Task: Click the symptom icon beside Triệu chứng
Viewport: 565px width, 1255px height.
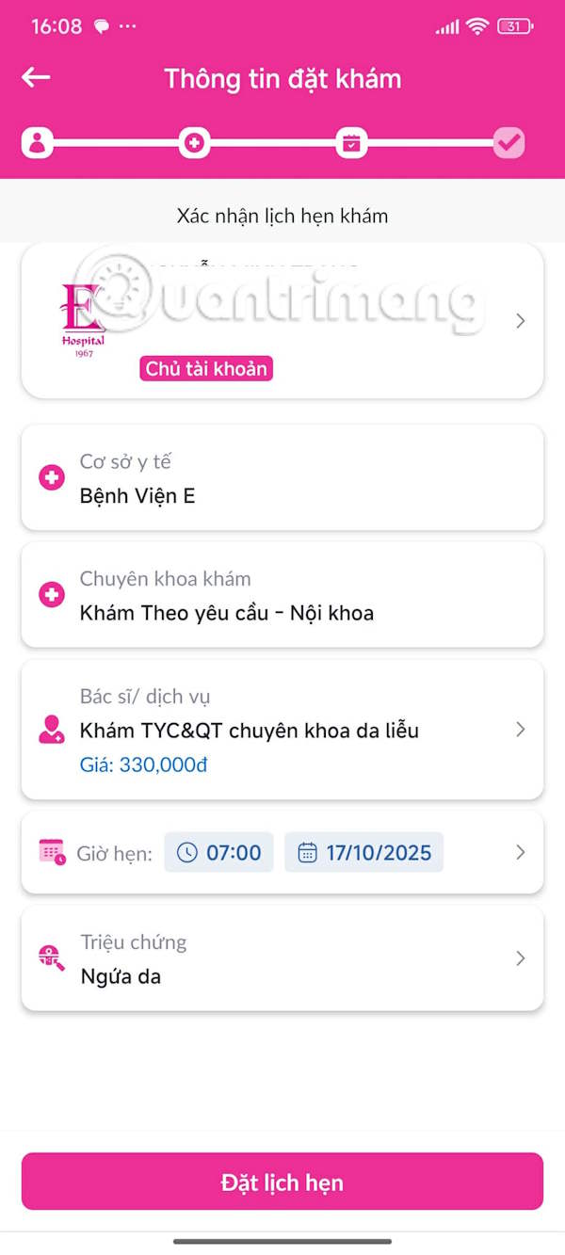Action: coord(51,957)
